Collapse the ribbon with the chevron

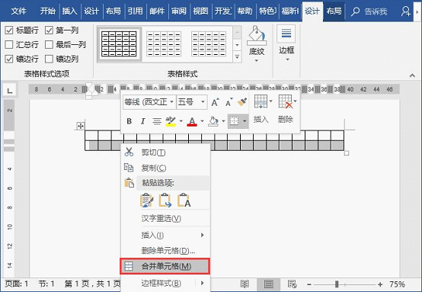(412, 75)
